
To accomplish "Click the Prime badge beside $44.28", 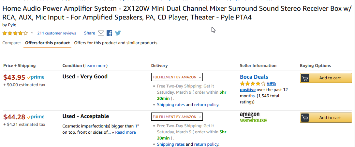I will click(36, 117).
